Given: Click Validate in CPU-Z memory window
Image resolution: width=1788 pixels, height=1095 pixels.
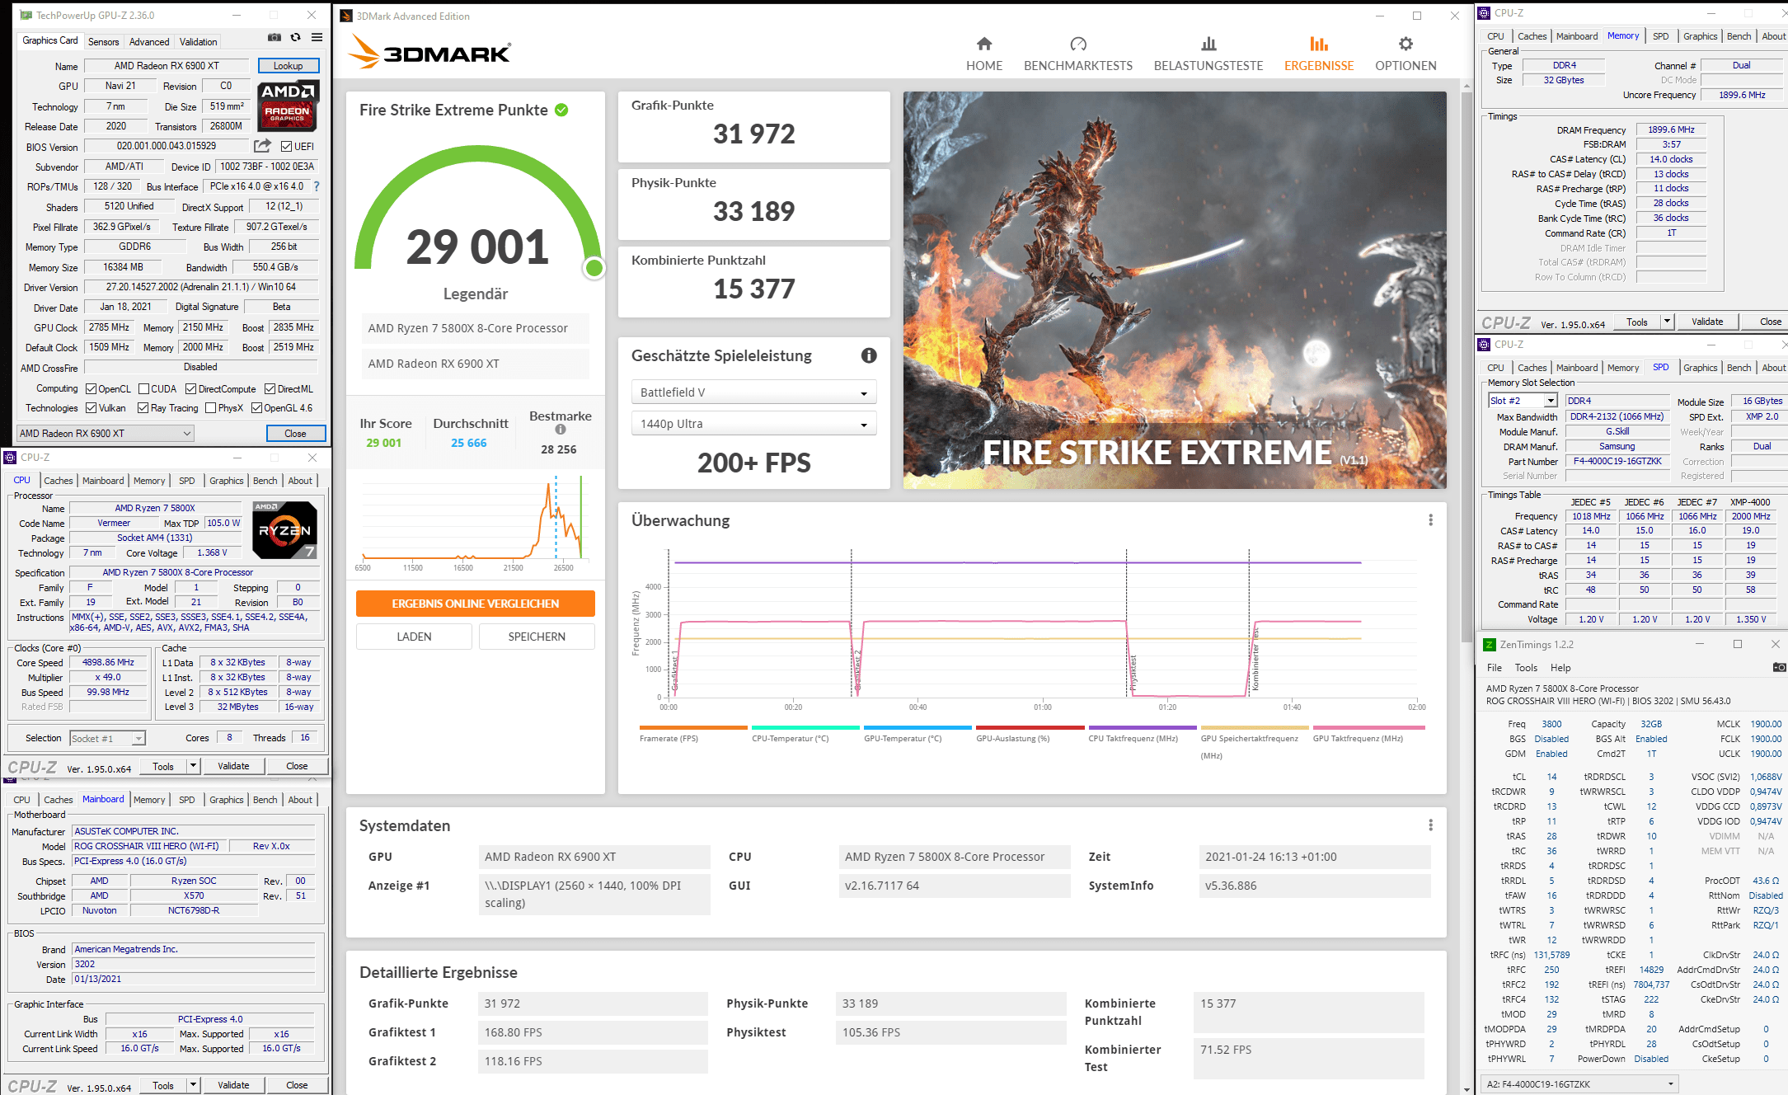Looking at the screenshot, I should pos(1707,322).
